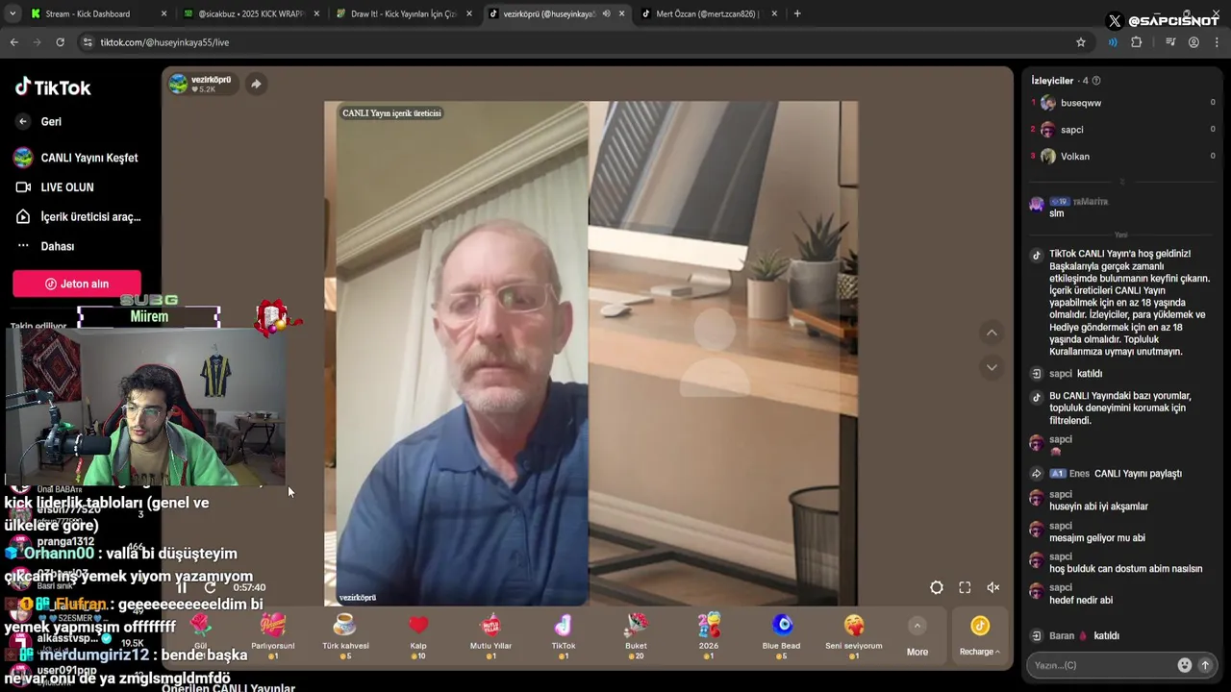Click the browser back button
This screenshot has width=1231, height=692.
pyautogui.click(x=13, y=42)
